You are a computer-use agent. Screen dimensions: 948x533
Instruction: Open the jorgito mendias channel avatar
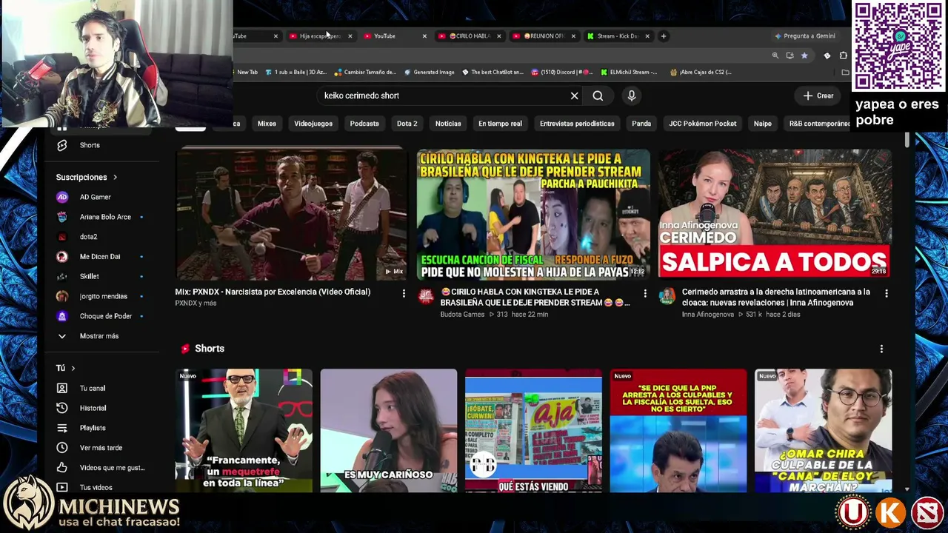coord(62,296)
